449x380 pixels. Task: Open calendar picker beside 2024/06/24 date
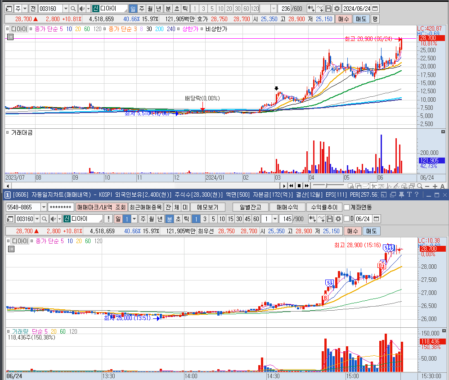point(375,9)
